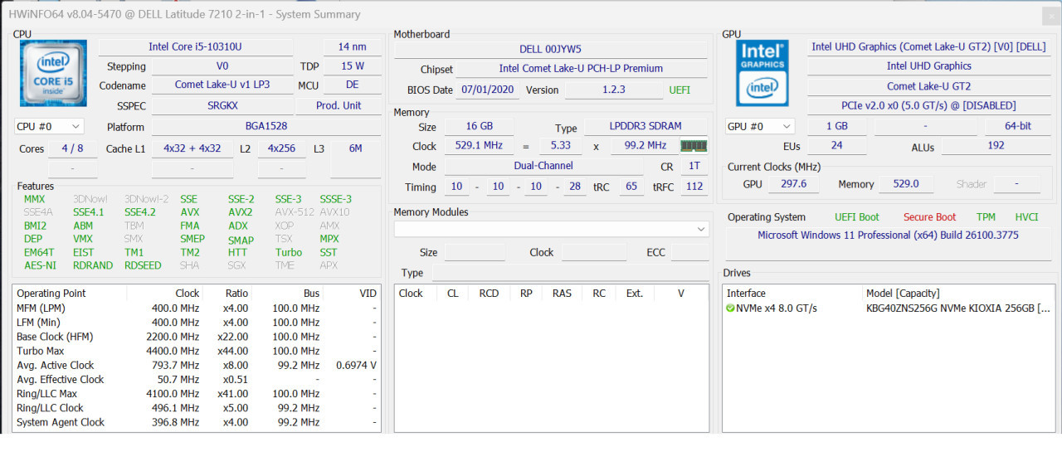This screenshot has width=1062, height=476.
Task: Click the Intel UHD Graphics name field
Action: [928, 66]
